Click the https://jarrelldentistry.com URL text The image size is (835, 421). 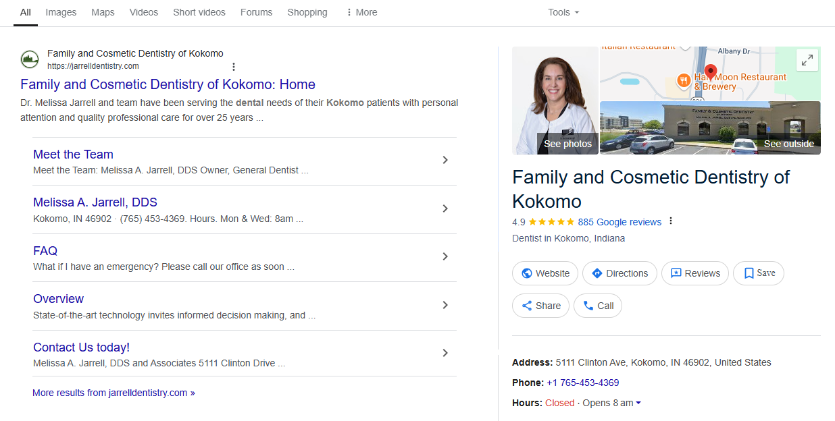(93, 66)
